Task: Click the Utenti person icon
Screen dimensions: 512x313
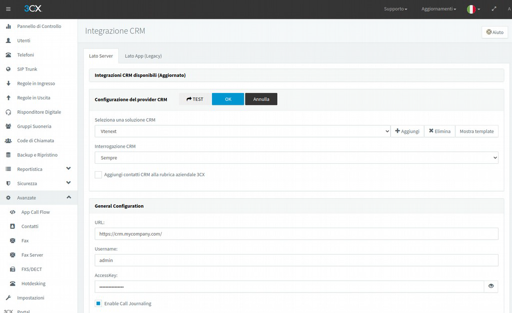Action: click(x=8, y=40)
